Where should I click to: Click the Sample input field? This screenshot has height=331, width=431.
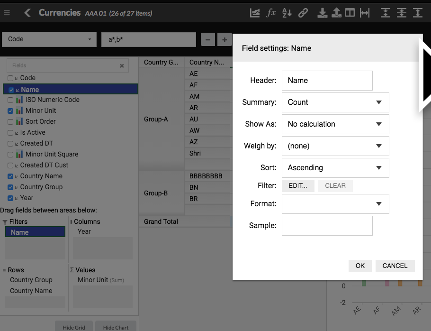tap(327, 226)
